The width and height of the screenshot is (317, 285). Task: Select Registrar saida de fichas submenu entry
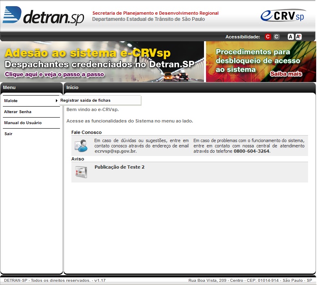click(x=100, y=100)
